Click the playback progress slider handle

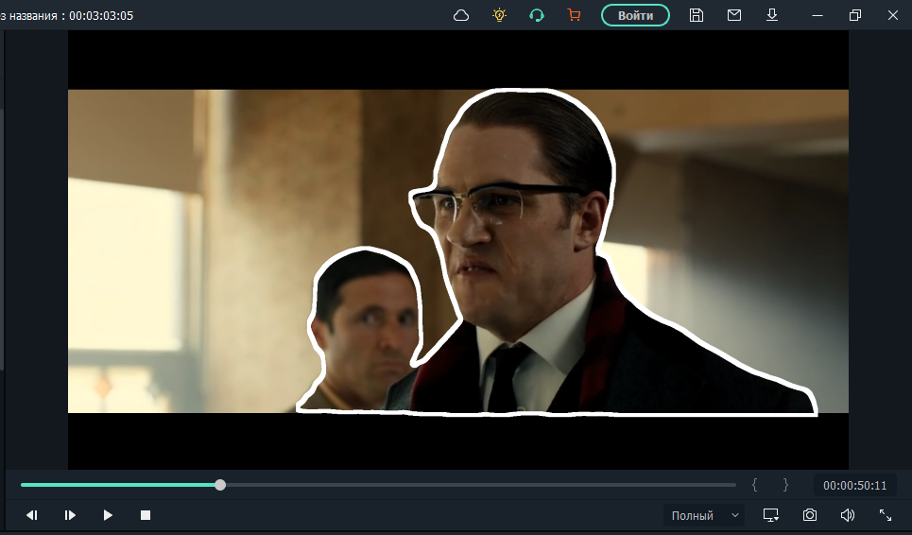click(x=220, y=485)
